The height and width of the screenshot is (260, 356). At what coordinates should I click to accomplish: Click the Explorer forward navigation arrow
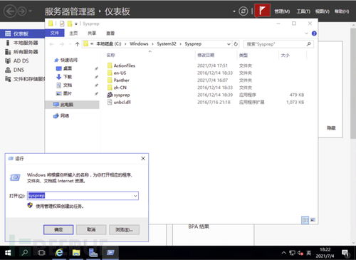pyautogui.click(x=62, y=44)
